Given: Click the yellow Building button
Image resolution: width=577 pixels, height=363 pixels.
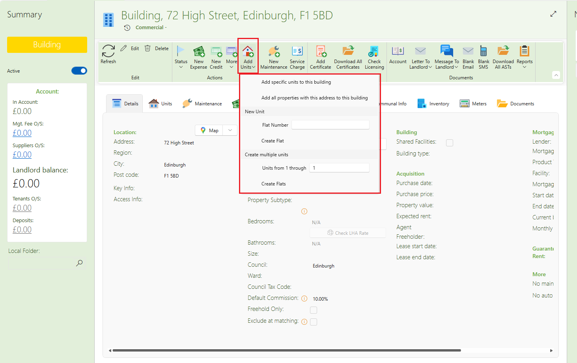Looking at the screenshot, I should click(47, 45).
